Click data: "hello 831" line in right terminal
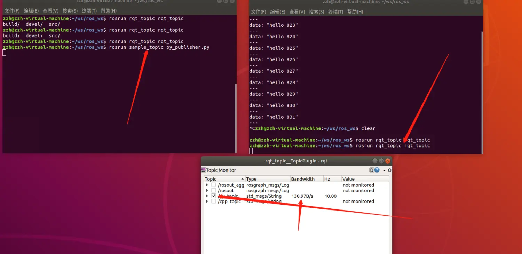Screen dimensions: 522x254 coord(274,117)
